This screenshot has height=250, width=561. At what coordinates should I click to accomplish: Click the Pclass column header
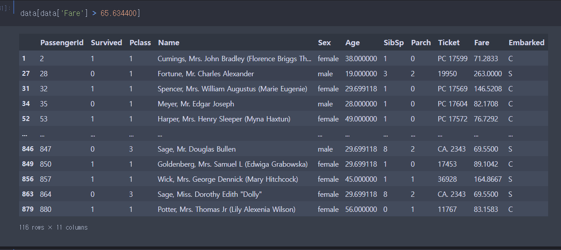pos(140,43)
